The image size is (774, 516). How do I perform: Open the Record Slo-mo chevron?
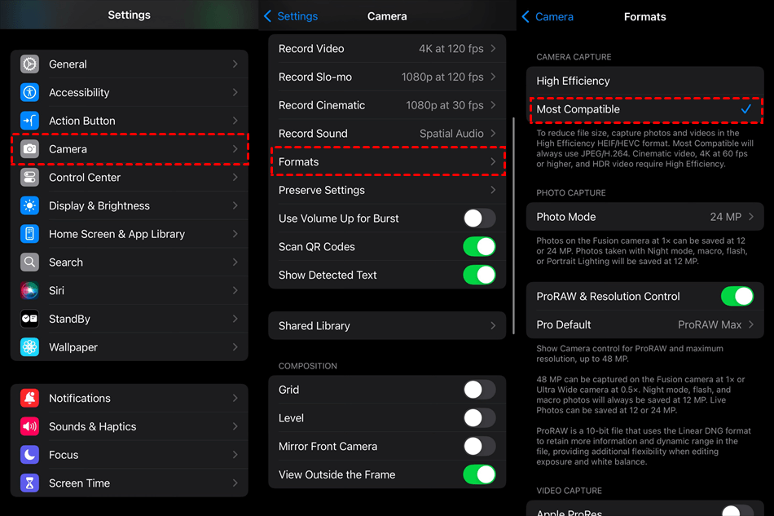[493, 77]
